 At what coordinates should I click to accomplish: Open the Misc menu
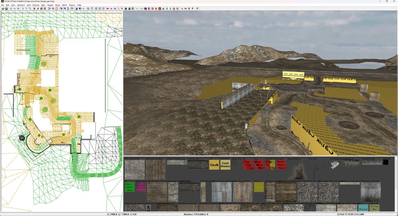point(43,5)
